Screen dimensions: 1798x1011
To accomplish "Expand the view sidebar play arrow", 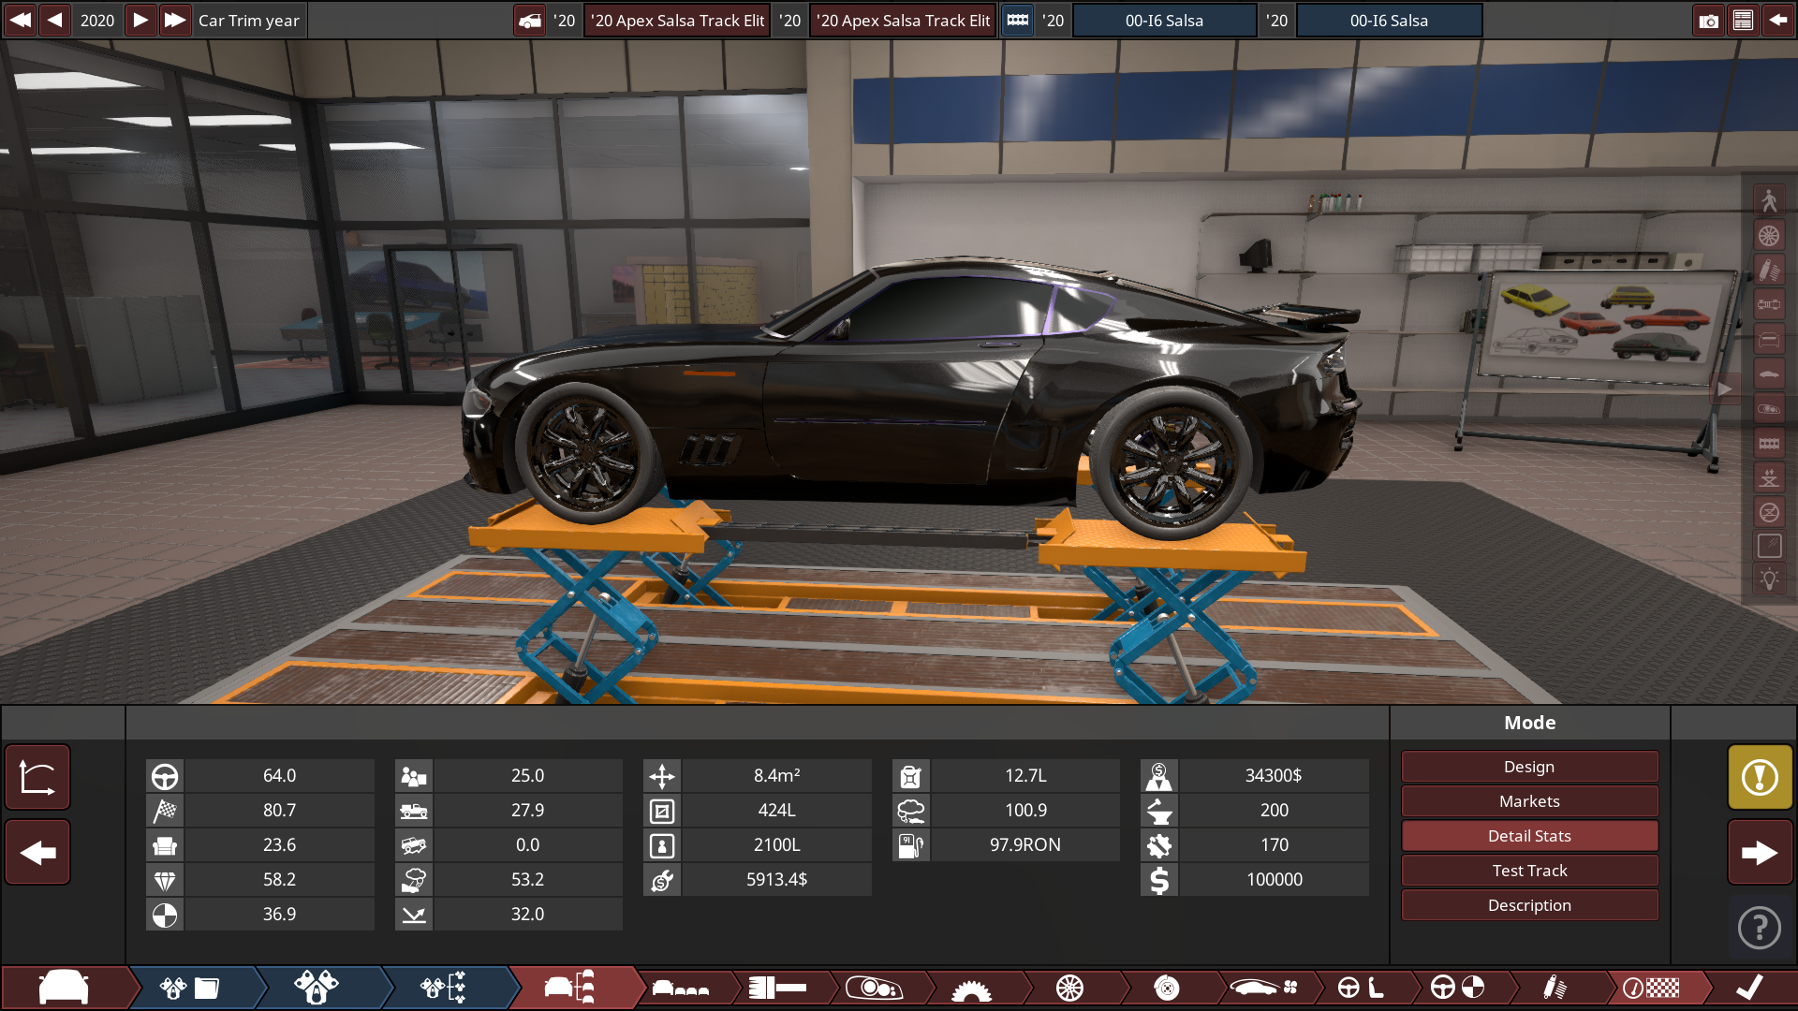I will click(1724, 389).
